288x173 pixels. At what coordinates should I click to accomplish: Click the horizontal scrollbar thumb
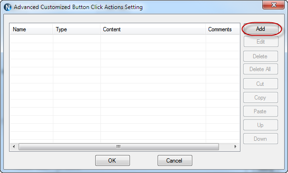pyautogui.click(x=119, y=146)
